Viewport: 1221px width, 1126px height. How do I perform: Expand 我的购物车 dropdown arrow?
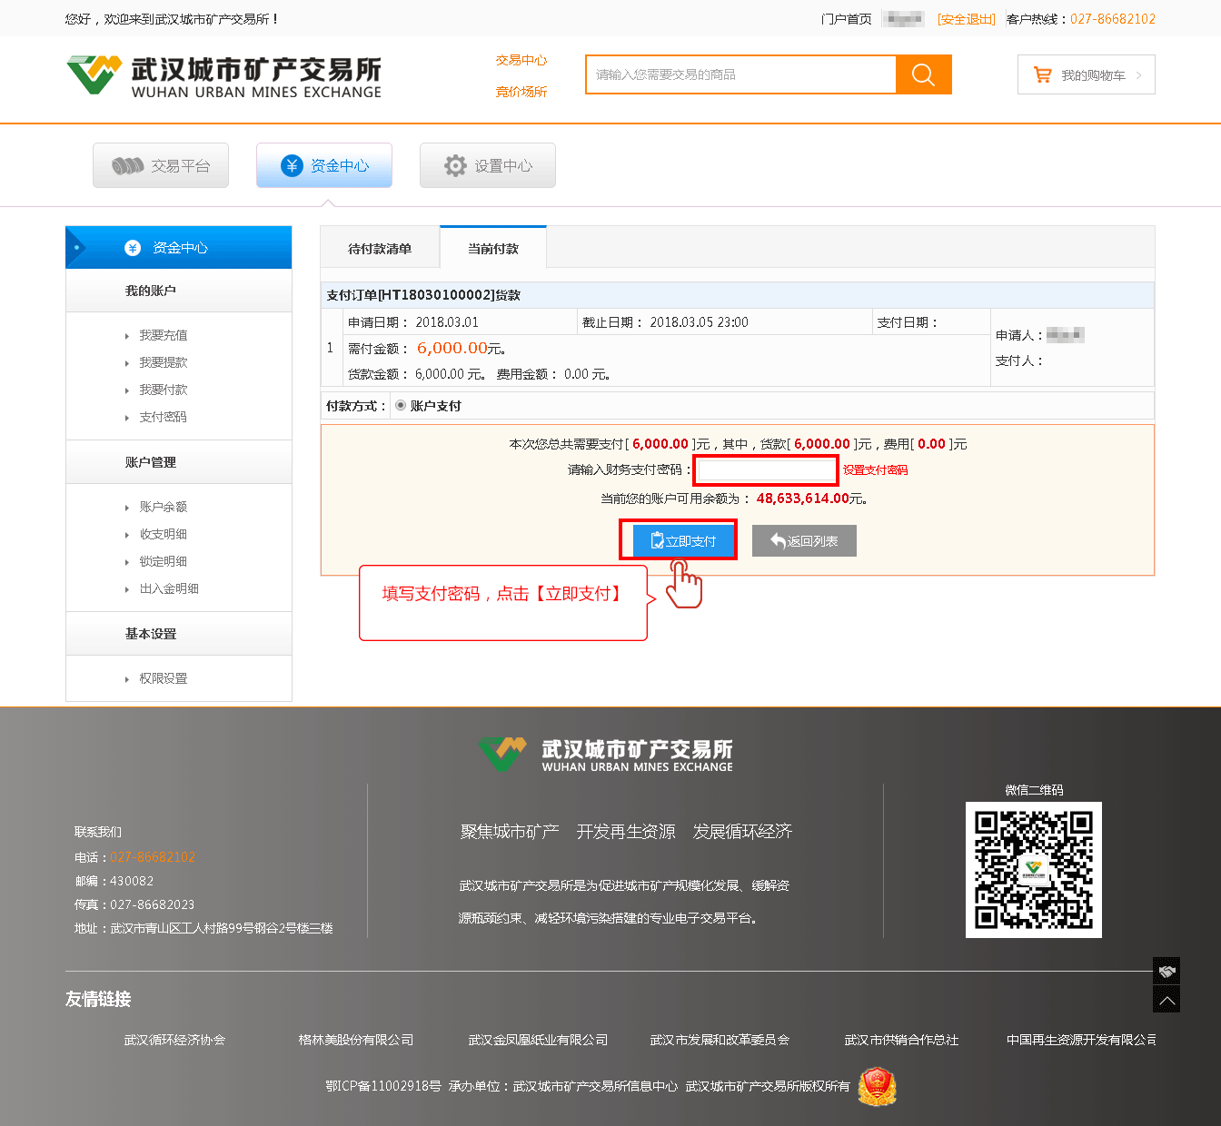(1138, 75)
